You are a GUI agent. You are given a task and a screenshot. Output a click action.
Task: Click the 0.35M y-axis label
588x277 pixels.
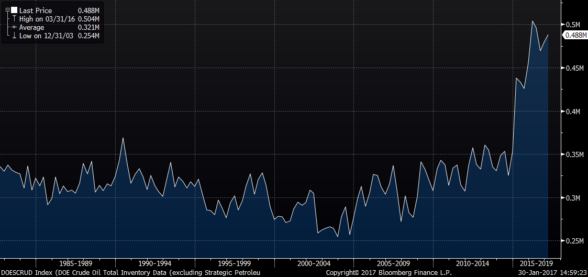pyautogui.click(x=575, y=154)
